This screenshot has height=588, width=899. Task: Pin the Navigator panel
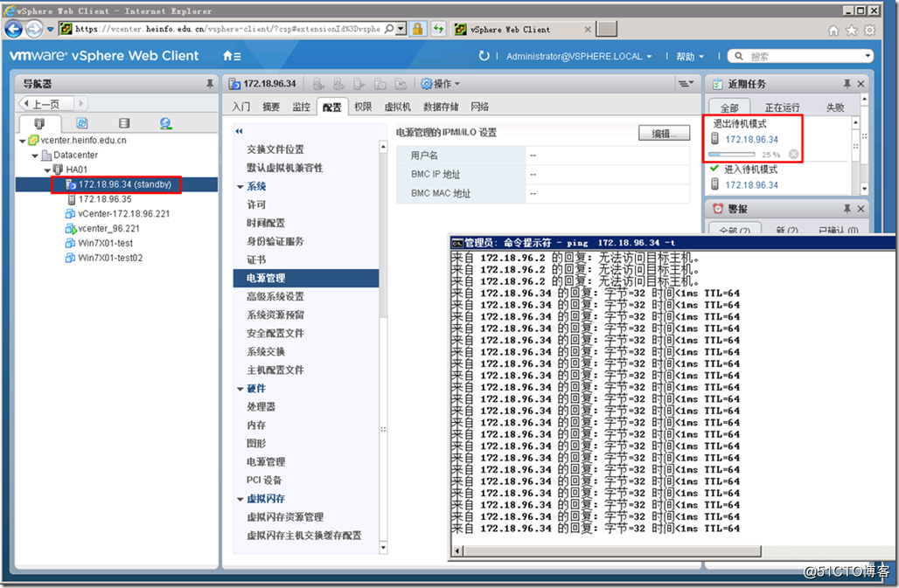(x=209, y=84)
